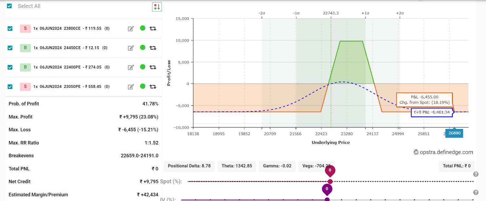Click the swap arrows icon on the 22400PE leg
The height and width of the screenshot is (201, 486).
[x=153, y=67]
